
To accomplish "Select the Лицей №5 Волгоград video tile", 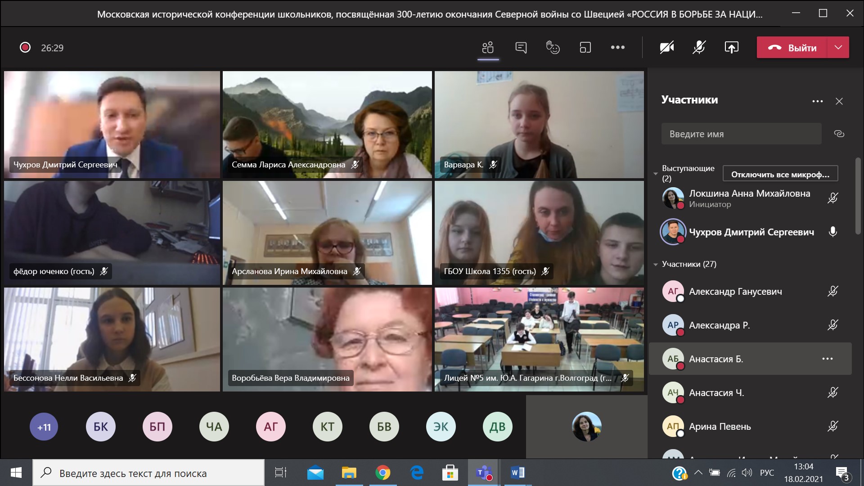I will coord(539,339).
